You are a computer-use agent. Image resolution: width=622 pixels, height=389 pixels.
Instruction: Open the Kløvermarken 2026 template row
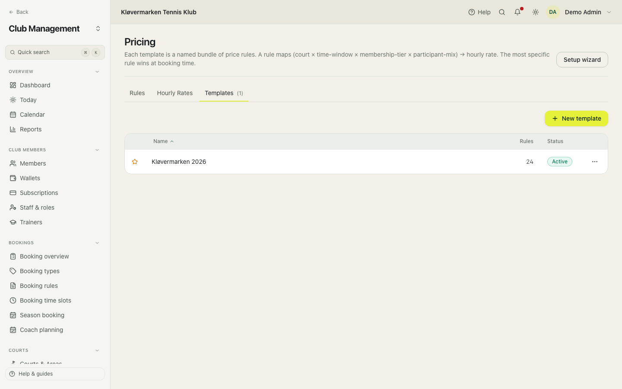coord(366,162)
